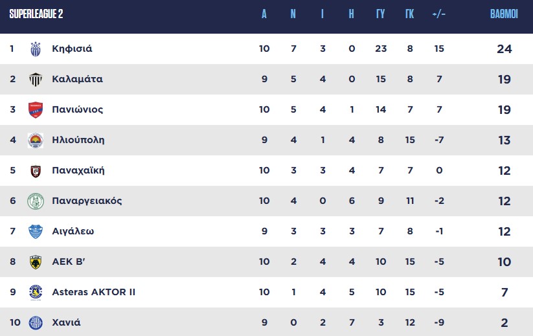Click Κηφισιά's 24 points value
Image resolution: width=533 pixels, height=336 pixels.
point(504,49)
